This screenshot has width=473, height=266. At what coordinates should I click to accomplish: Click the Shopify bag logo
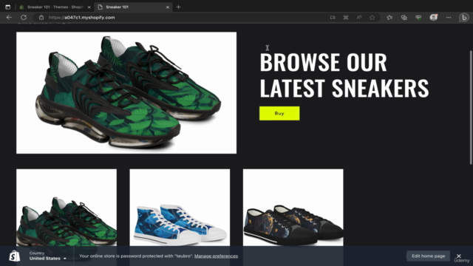pyautogui.click(x=15, y=256)
